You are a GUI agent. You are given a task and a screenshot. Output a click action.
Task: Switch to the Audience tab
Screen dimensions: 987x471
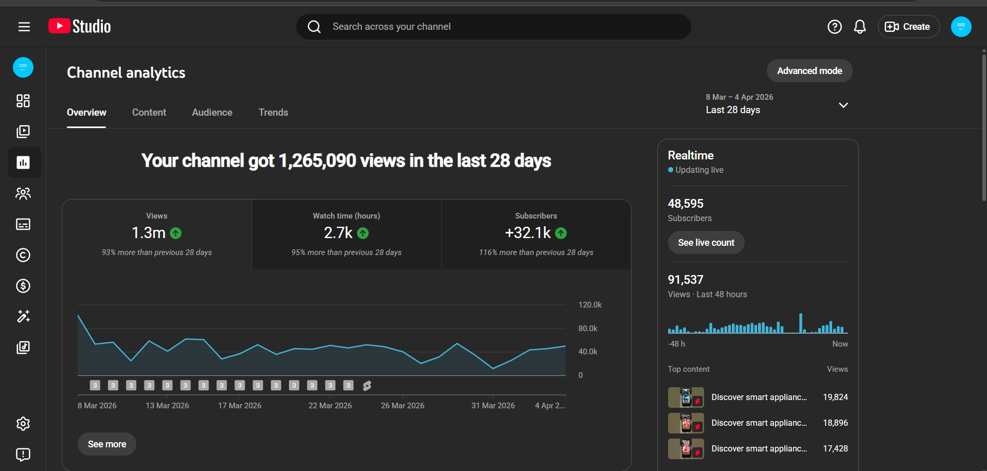(212, 113)
